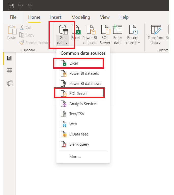Select the Help ribbon tab
Screen dimensions: 174x195
point(124,17)
